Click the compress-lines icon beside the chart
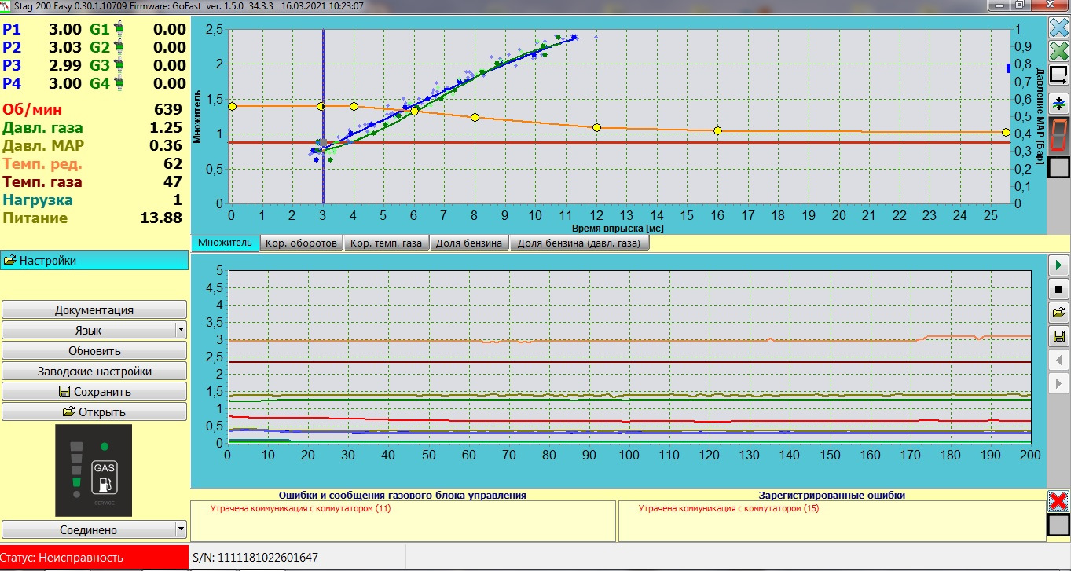The width and height of the screenshot is (1071, 571). coord(1059,103)
